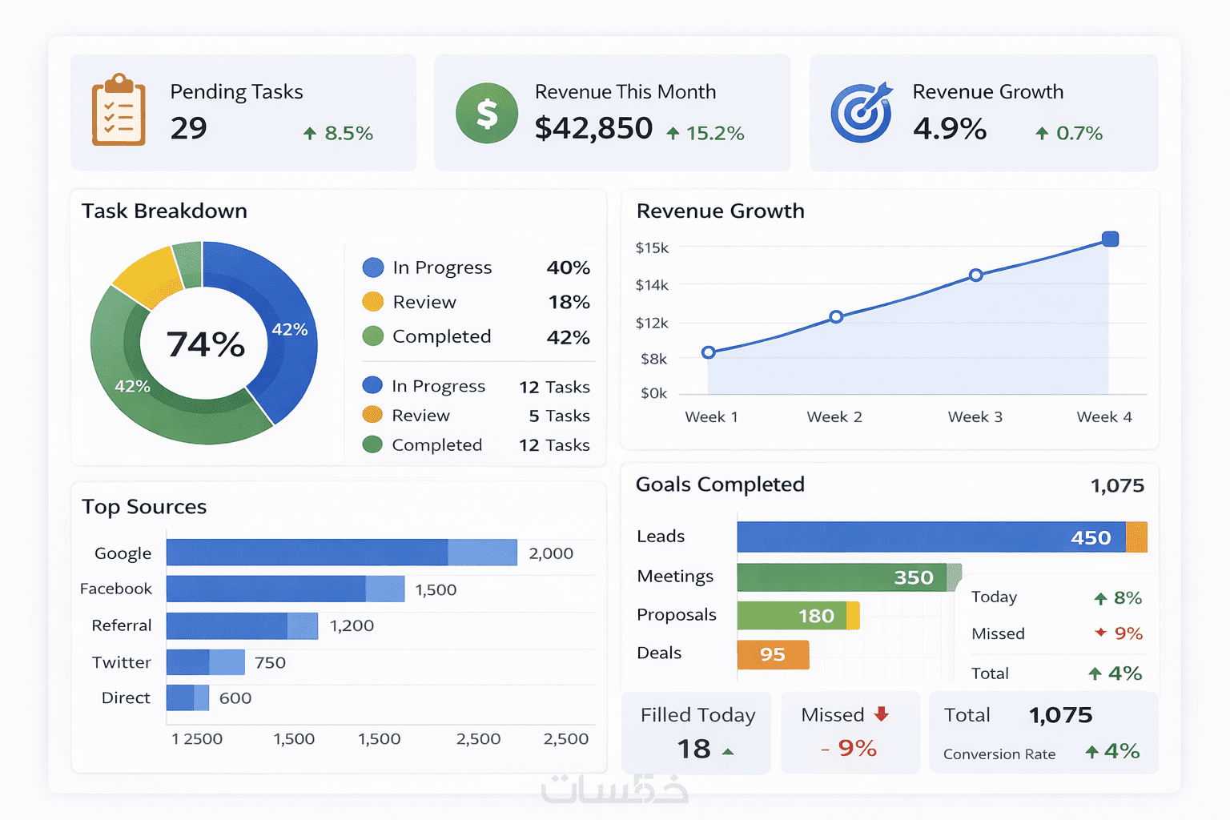Click the green dot beside Completed 42%
Screen dimensions: 1230x820
[373, 336]
